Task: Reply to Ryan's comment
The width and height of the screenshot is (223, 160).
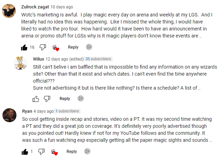Action: (72, 152)
